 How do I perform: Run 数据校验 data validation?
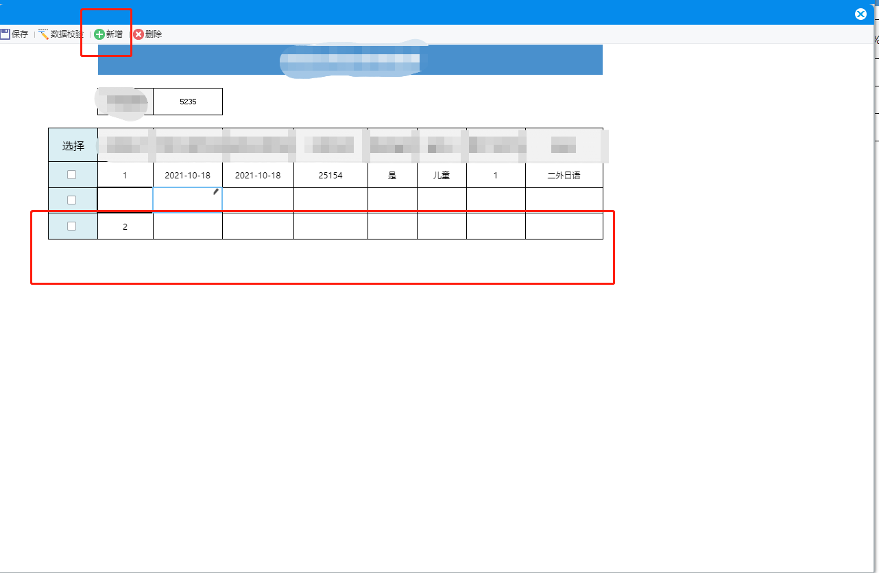click(67, 34)
